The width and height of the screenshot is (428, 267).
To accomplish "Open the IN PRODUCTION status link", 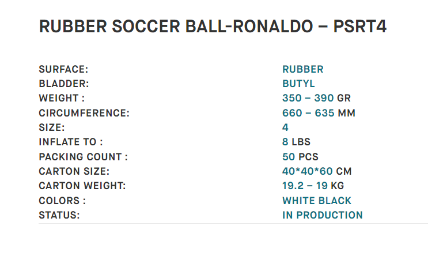I will click(323, 215).
